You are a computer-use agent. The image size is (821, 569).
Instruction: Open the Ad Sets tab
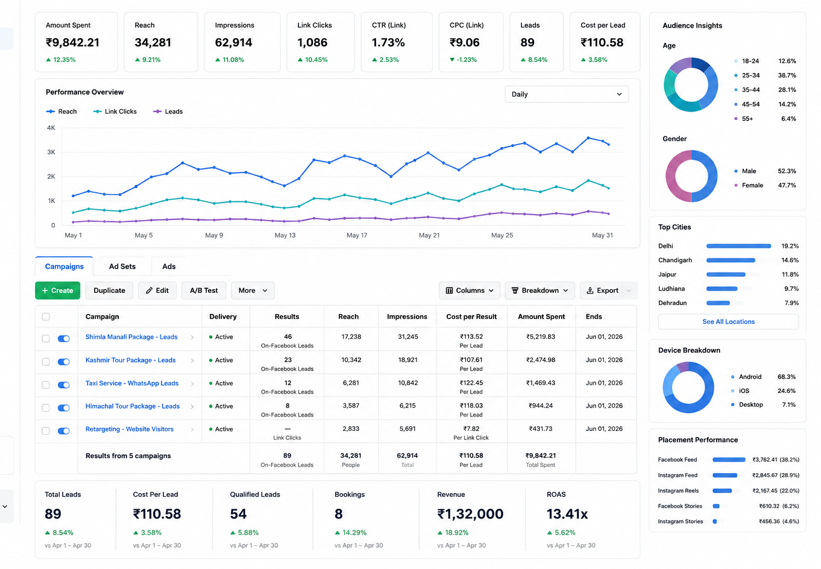pos(122,266)
